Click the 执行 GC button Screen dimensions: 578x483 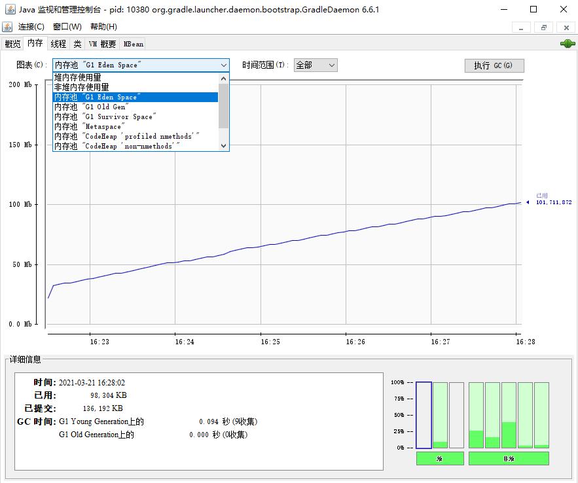(494, 65)
